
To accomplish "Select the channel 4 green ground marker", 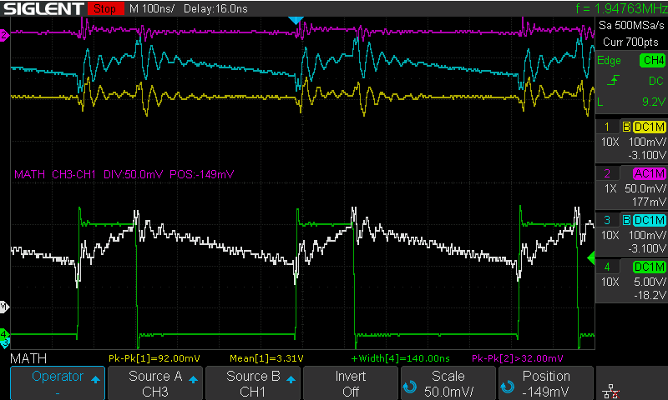I will (4, 334).
